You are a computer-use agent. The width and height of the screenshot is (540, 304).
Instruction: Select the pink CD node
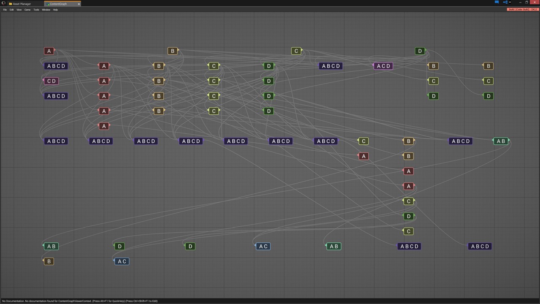(51, 81)
